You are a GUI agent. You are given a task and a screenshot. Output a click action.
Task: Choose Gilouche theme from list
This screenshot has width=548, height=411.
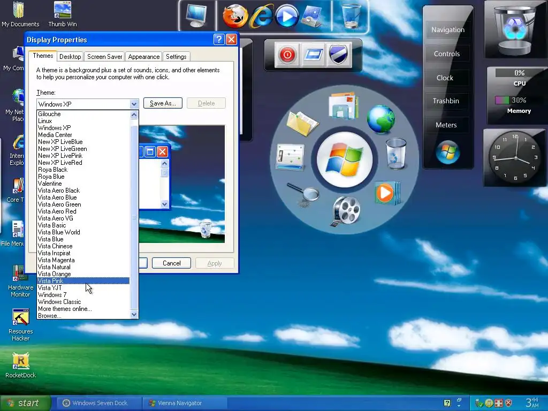click(83, 114)
